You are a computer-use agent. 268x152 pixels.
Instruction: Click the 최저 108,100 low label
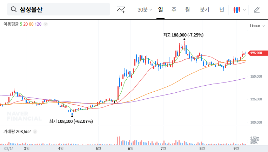71,121
